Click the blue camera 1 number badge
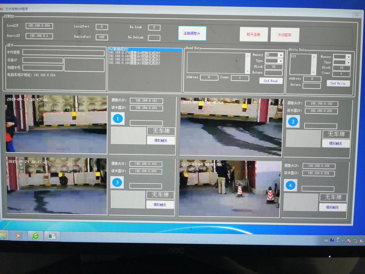 coord(117,118)
